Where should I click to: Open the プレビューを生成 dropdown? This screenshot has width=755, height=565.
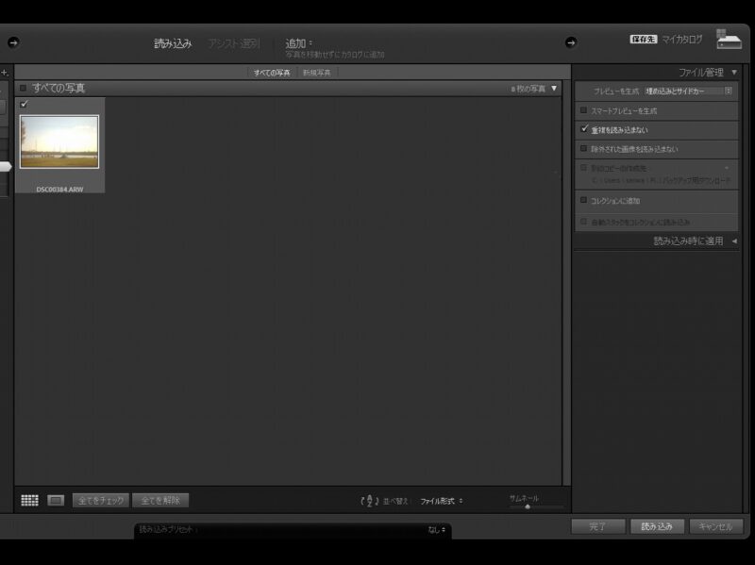[688, 91]
